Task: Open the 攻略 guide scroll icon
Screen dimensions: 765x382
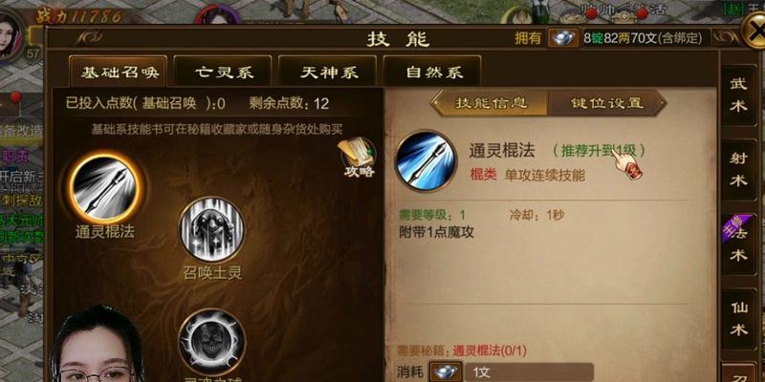Action: 358,158
